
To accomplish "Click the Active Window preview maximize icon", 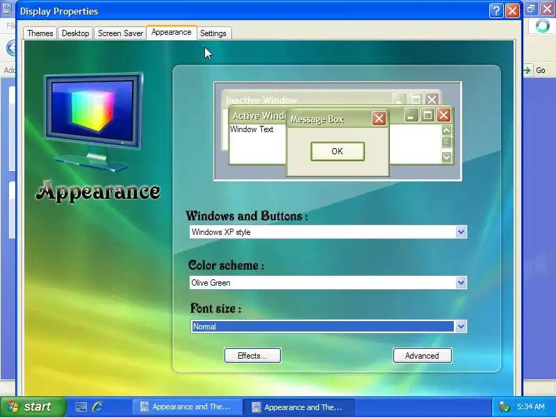I will coord(427,115).
